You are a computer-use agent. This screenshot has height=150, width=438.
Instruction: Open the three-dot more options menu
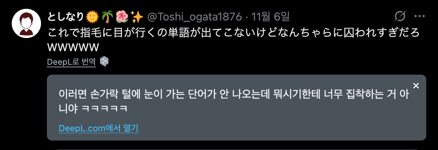point(419,17)
